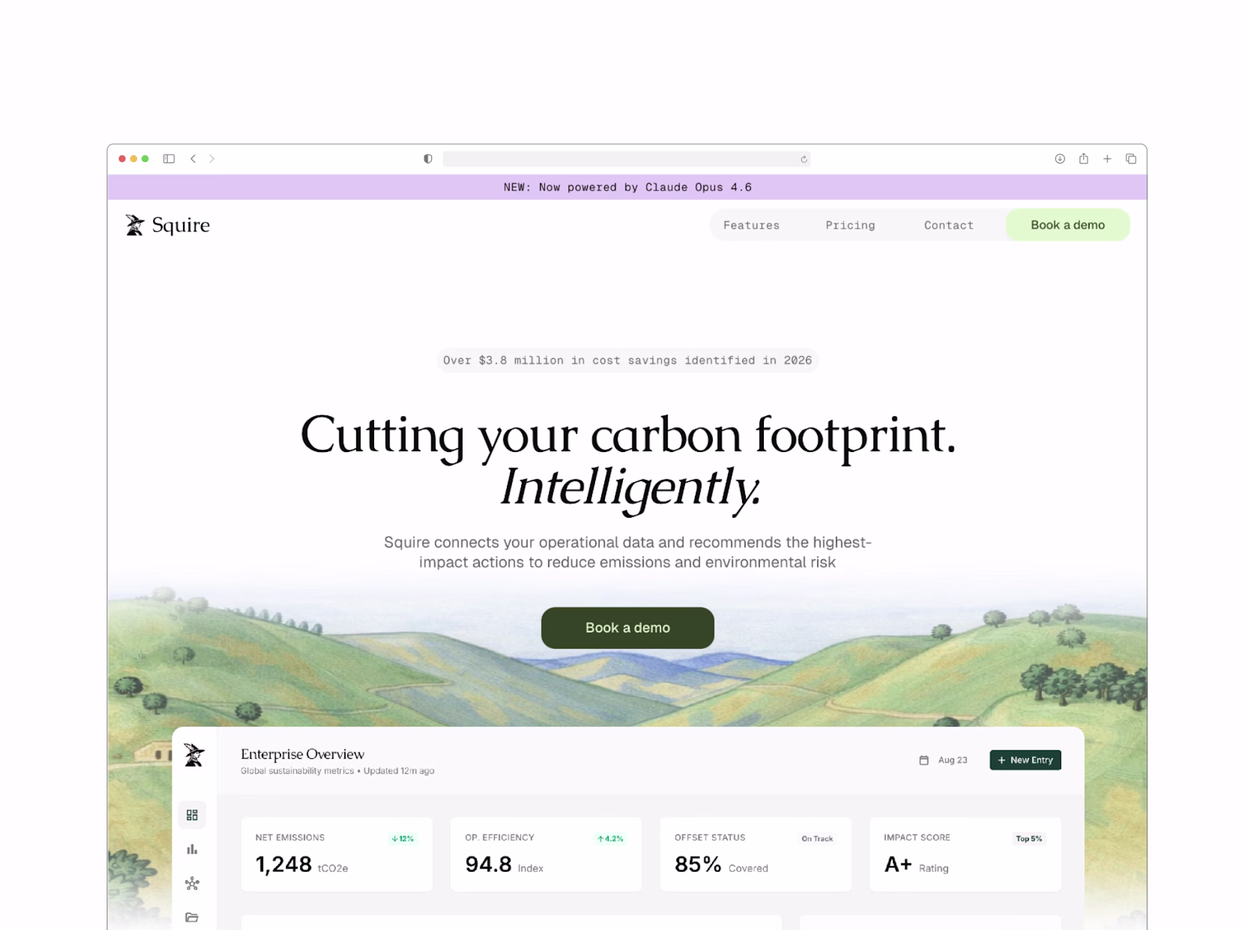Viewport: 1241px width, 930px height.
Task: Click the privacy shield icon
Action: [428, 159]
